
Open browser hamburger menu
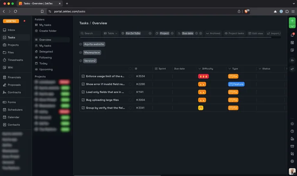click(x=293, y=12)
